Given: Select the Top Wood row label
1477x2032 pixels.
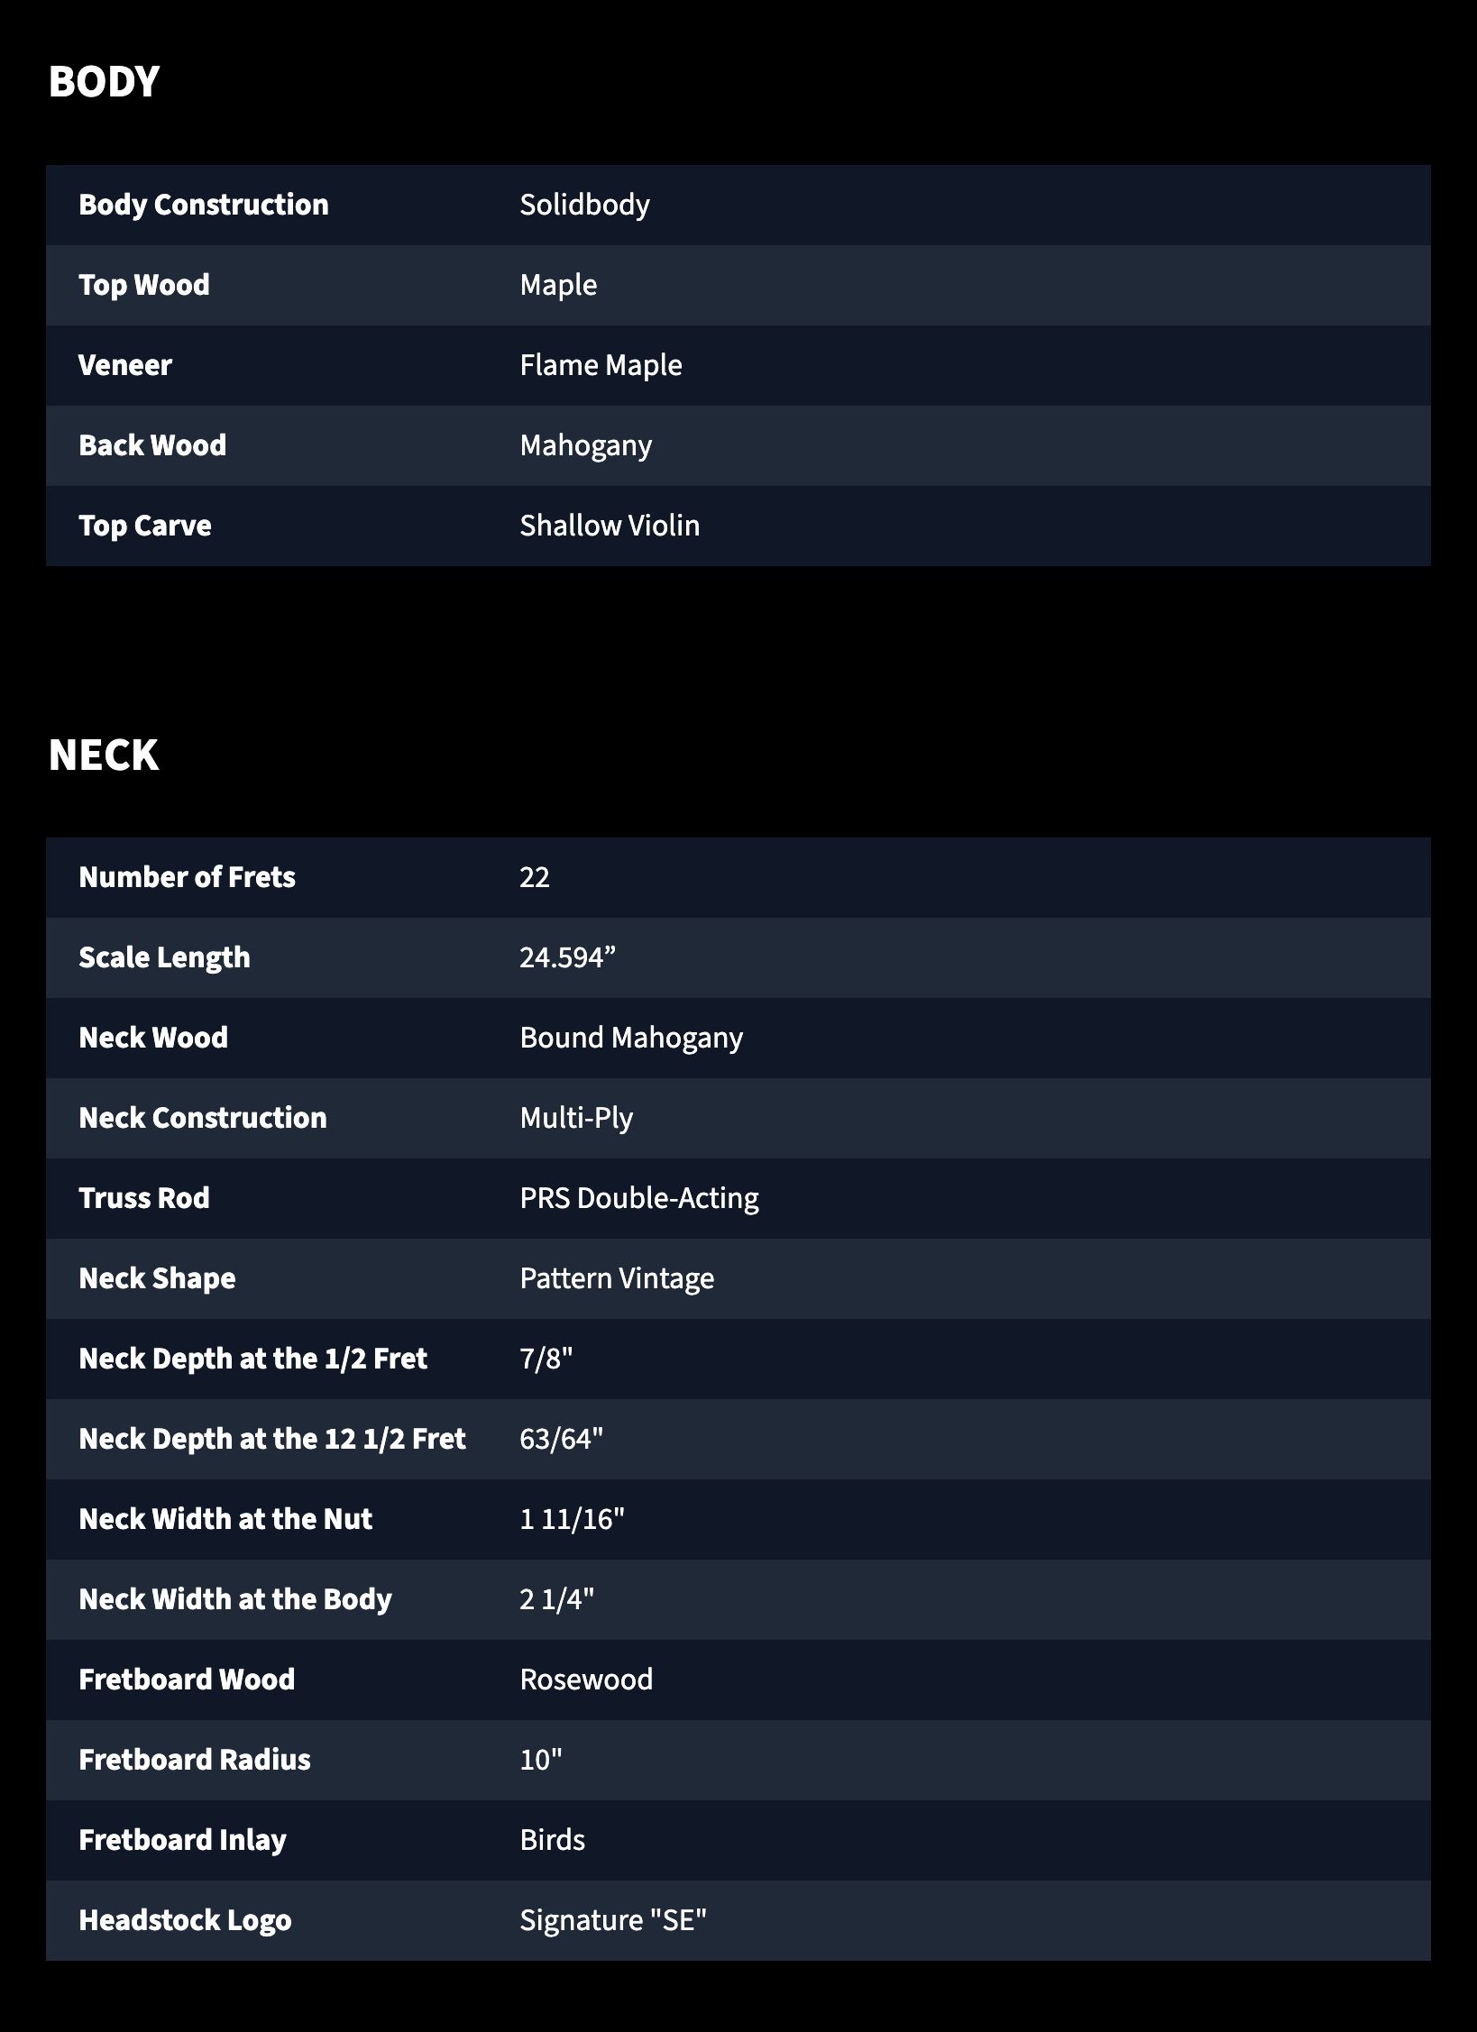Looking at the screenshot, I should (144, 285).
